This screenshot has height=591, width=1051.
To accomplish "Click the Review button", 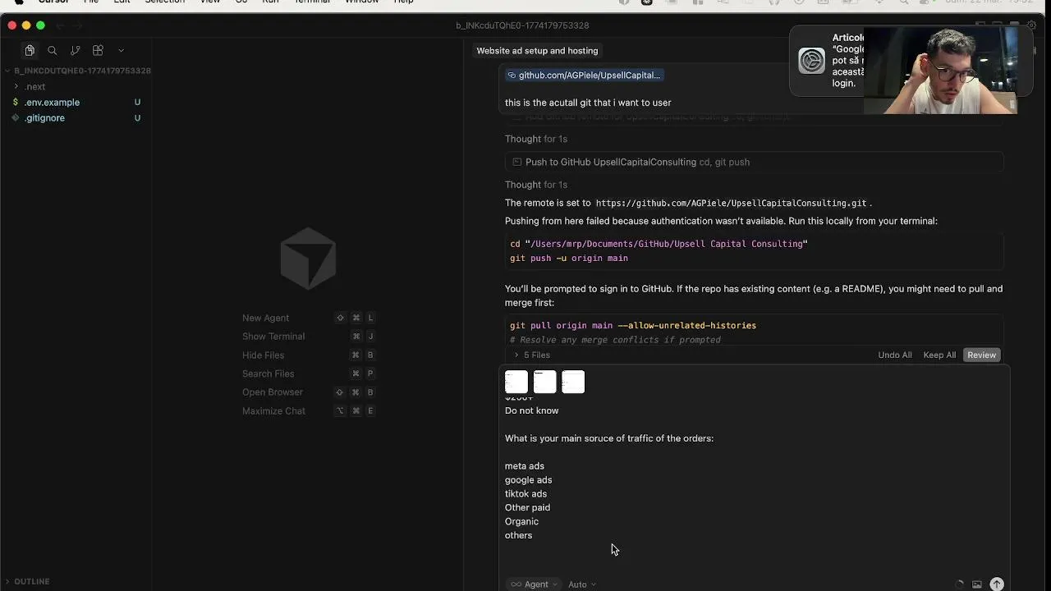I will pos(981,355).
